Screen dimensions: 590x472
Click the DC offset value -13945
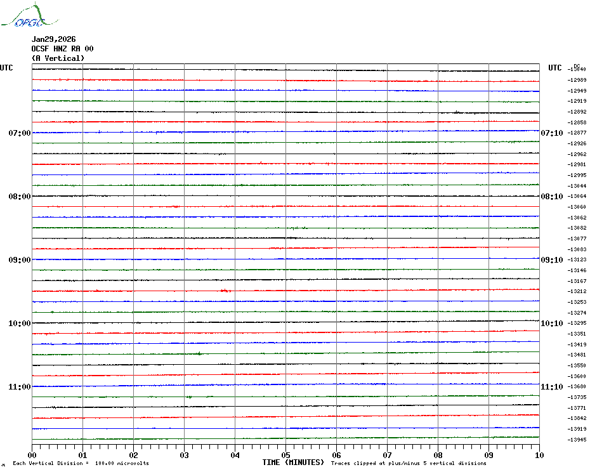point(577,440)
